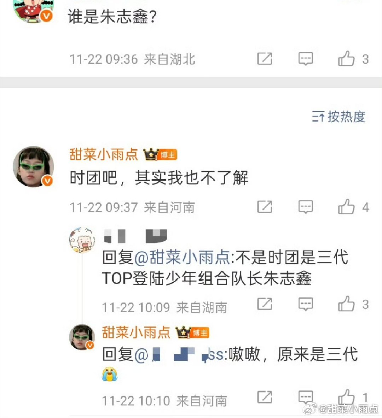
Task: Like the 嗷嗷，原来是三代 reply
Action: click(347, 397)
